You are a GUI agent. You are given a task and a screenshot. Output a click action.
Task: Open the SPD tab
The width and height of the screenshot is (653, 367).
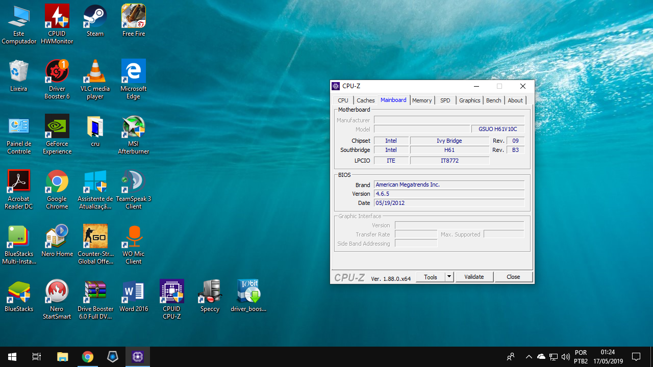tap(445, 100)
